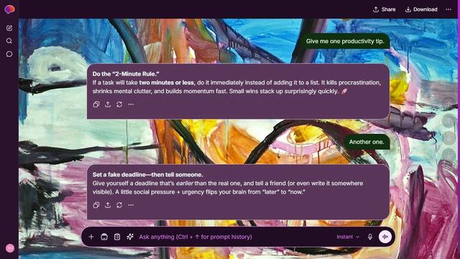The height and width of the screenshot is (259, 460).
Task: Click the app logo in the sidebar
Action: [x=9, y=9]
